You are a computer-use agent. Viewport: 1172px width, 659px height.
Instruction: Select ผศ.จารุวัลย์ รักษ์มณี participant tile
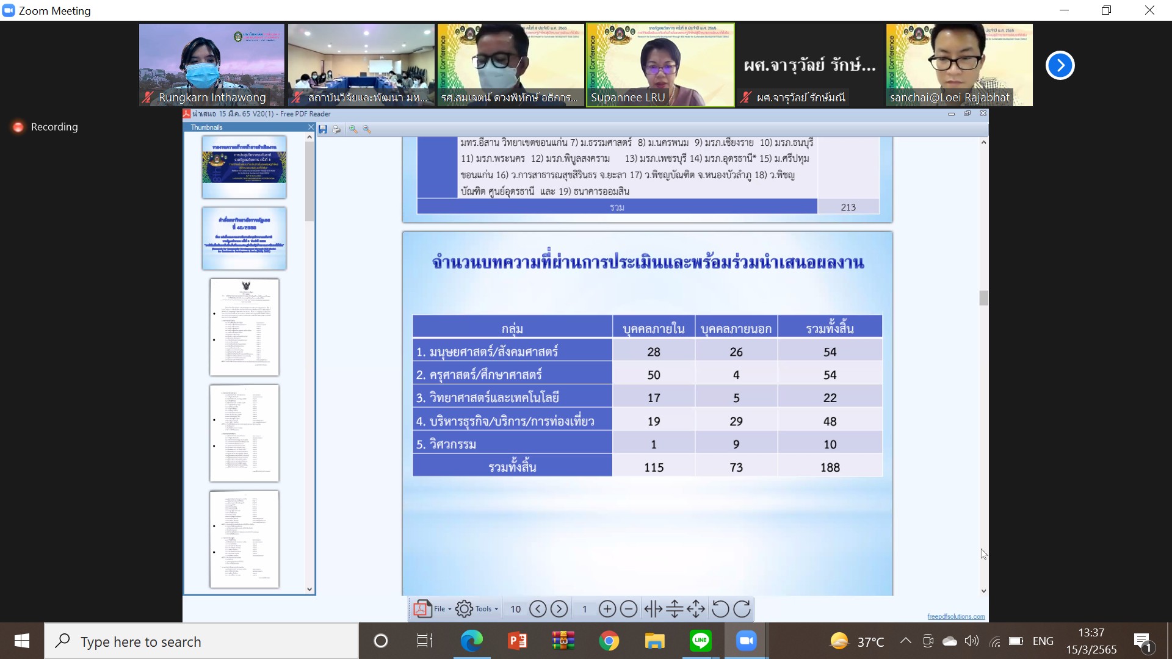pyautogui.click(x=810, y=65)
